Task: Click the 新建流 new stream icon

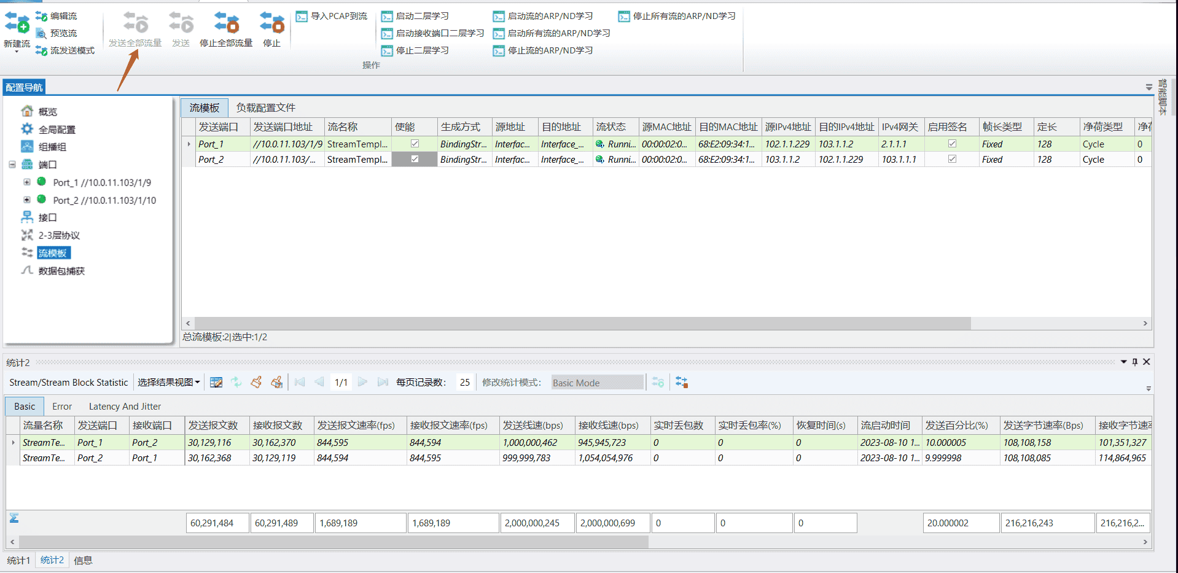Action: (x=17, y=23)
